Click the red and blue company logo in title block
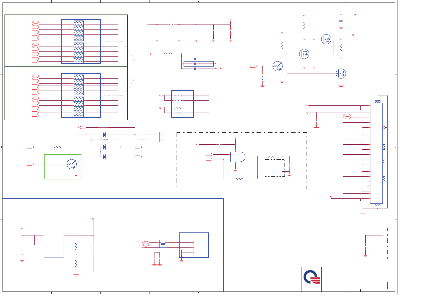The width and height of the screenshot is (422, 298). 312,277
